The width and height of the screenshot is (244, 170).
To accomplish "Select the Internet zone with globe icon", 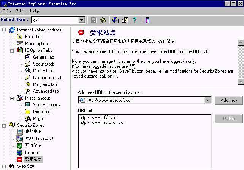I will pyautogui.click(x=32, y=153).
